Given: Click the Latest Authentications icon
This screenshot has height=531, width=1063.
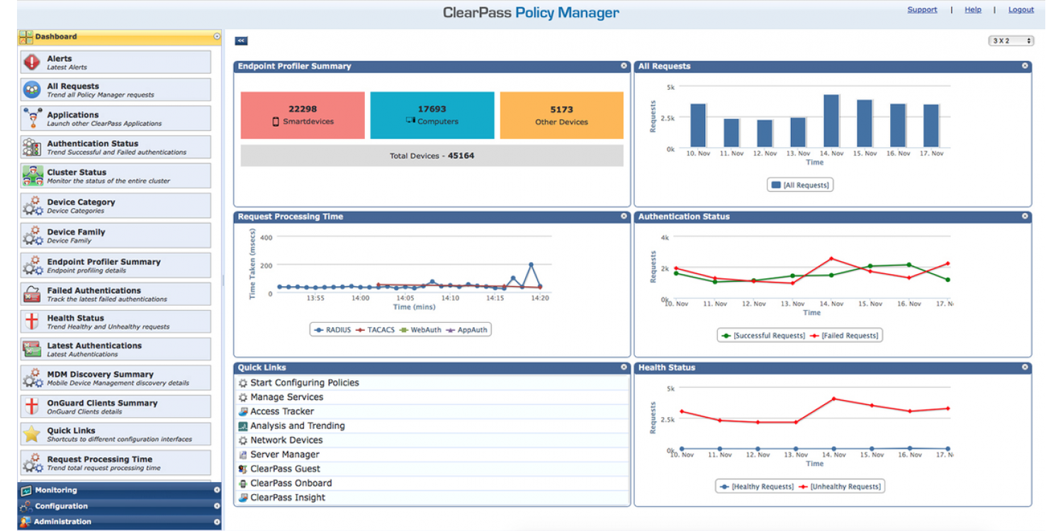Looking at the screenshot, I should coord(32,349).
